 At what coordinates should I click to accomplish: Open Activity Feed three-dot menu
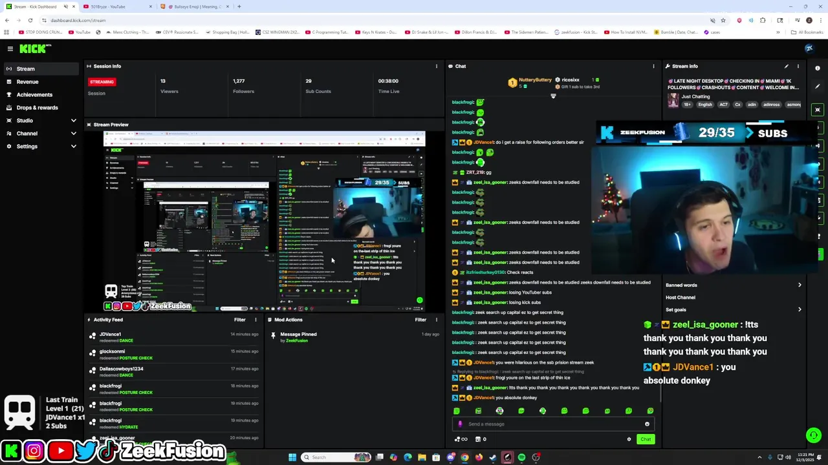(255, 320)
